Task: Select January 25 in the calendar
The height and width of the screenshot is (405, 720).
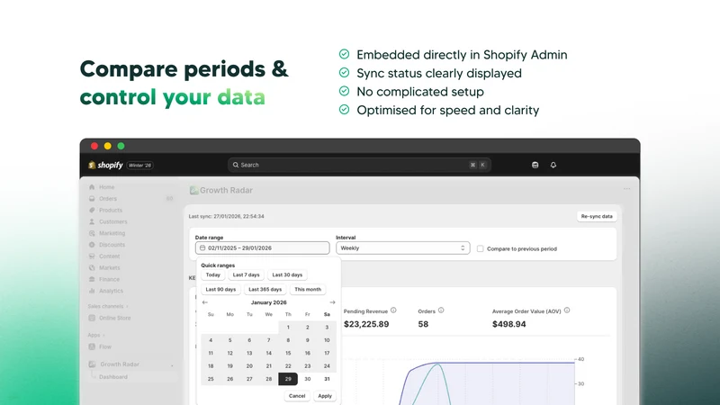Action: click(x=211, y=379)
